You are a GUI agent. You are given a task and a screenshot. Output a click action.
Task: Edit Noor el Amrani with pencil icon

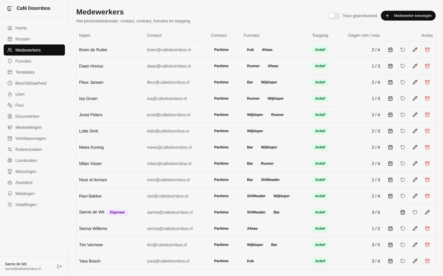tap(415, 180)
